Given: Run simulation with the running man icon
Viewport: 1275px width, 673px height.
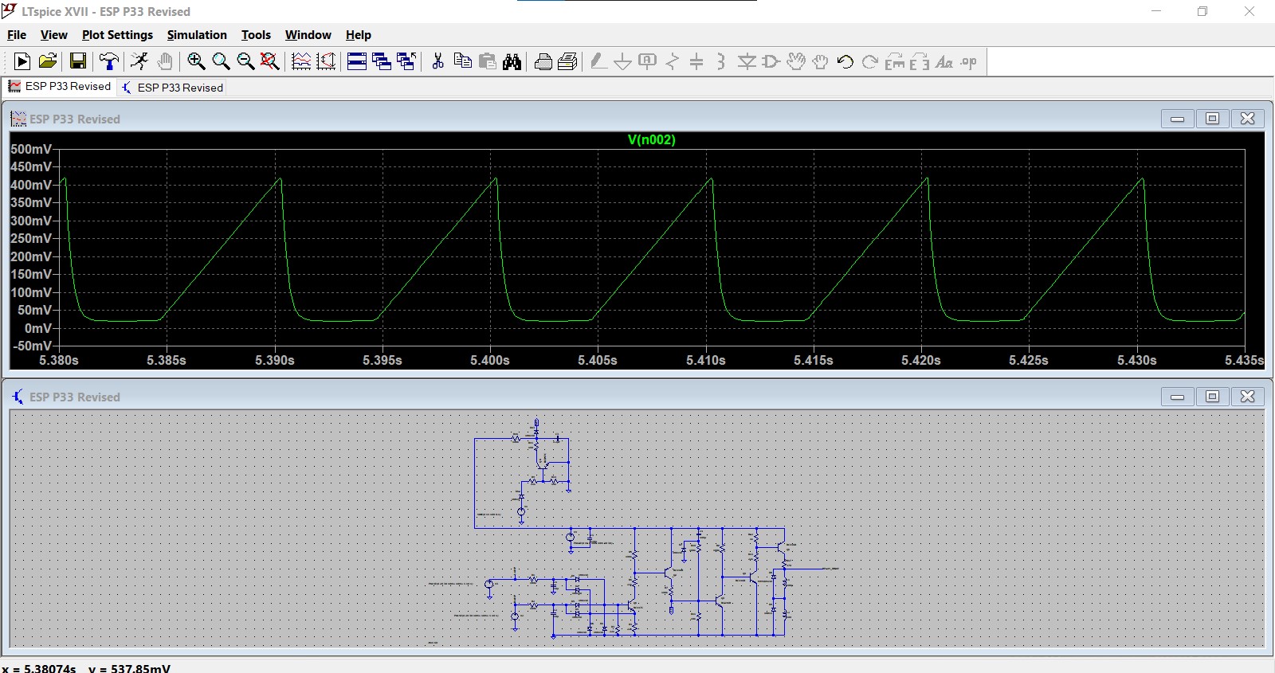Looking at the screenshot, I should [139, 61].
